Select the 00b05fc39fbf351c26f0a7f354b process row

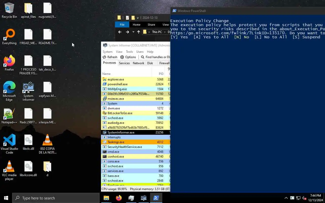tap(136, 94)
